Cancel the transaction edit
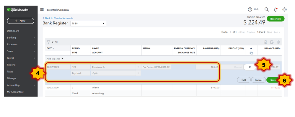The image size is (295, 117). [258, 80]
